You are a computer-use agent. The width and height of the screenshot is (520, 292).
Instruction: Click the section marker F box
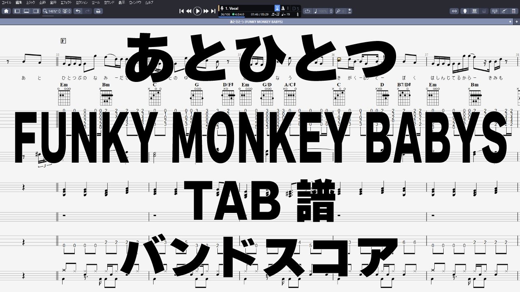point(63,41)
